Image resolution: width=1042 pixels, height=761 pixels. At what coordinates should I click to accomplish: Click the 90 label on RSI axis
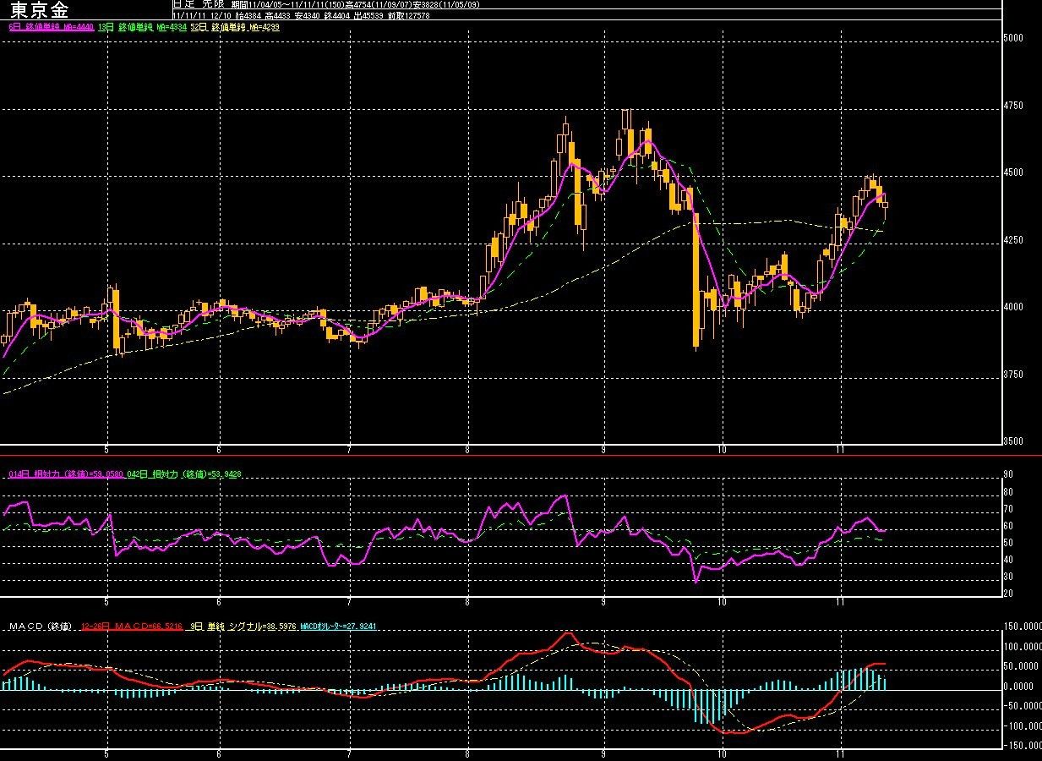point(1007,475)
